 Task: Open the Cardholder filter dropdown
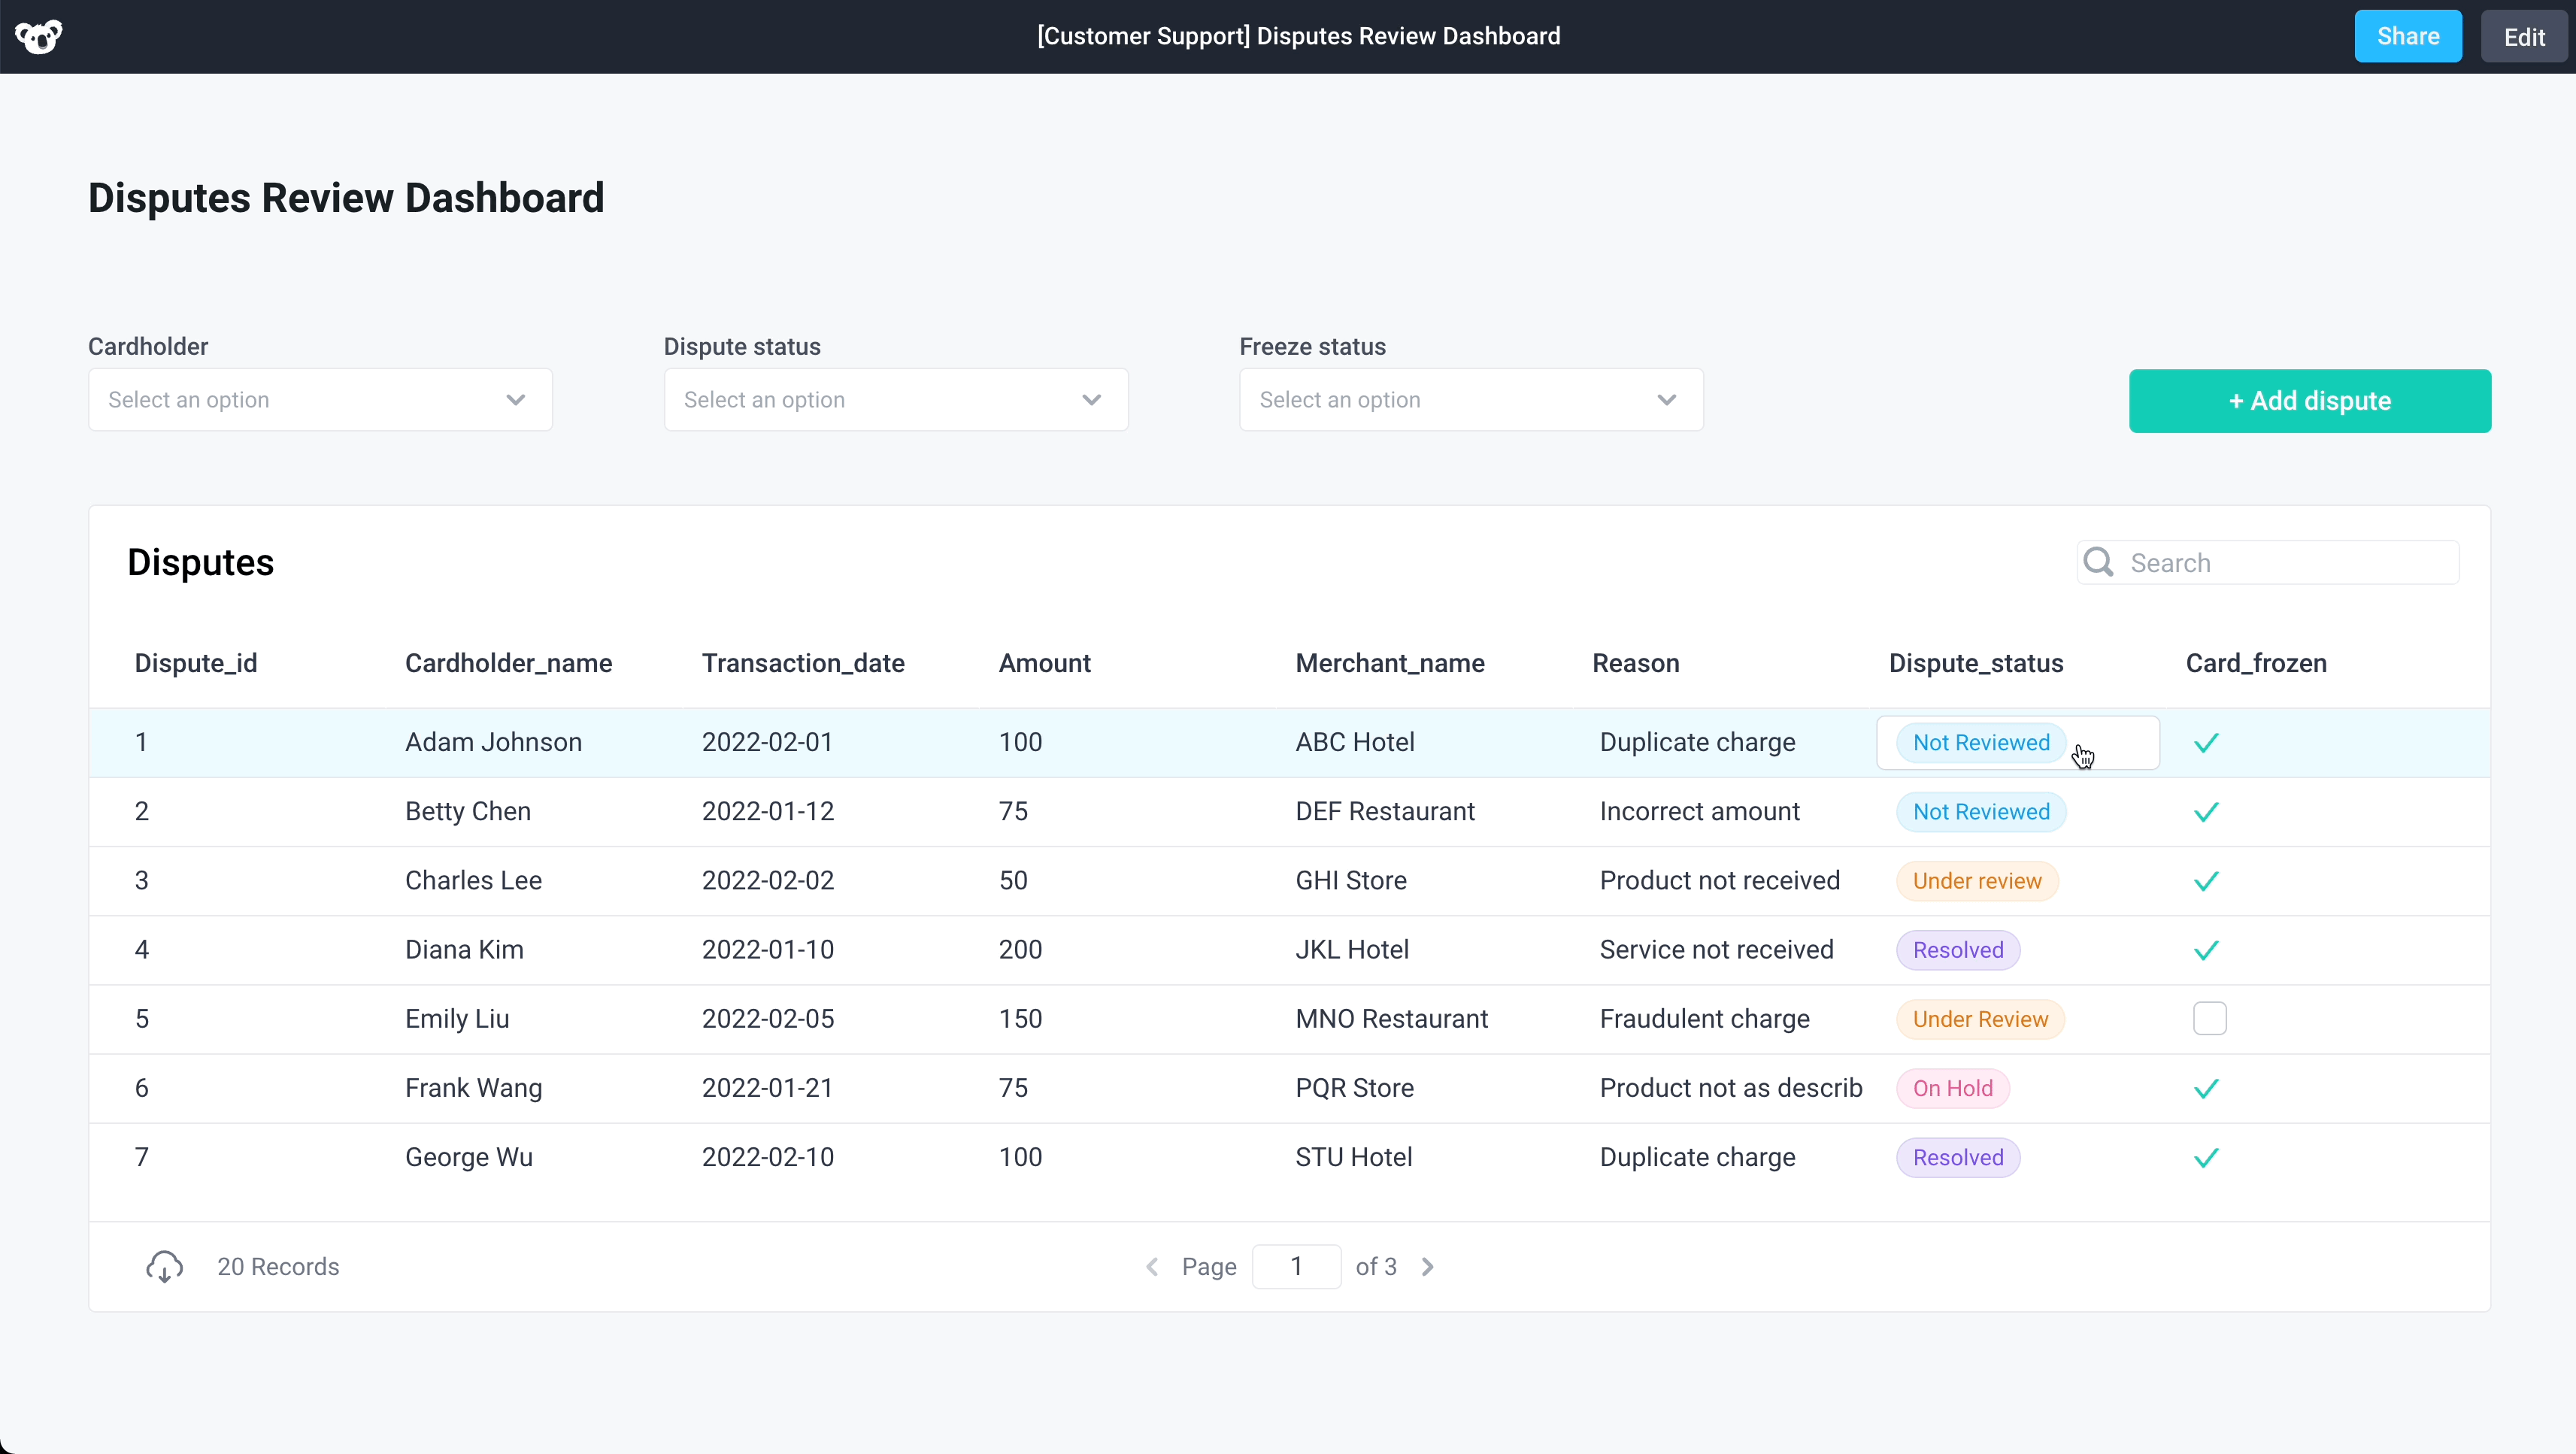pyautogui.click(x=320, y=400)
